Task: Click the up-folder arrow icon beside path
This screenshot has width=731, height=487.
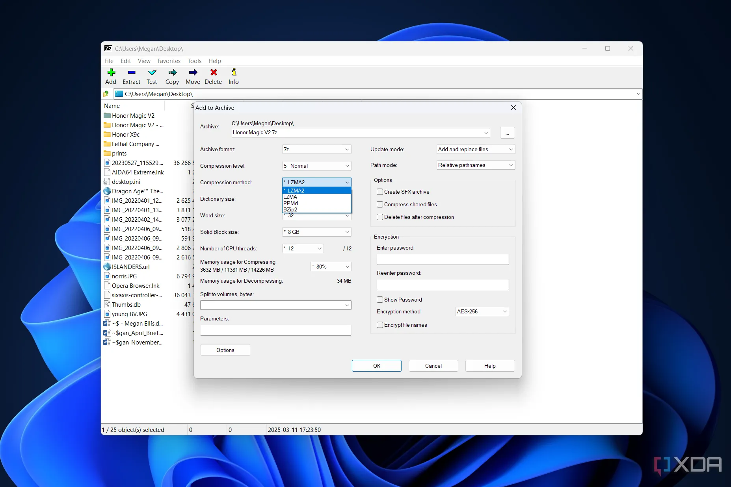Action: [x=106, y=94]
